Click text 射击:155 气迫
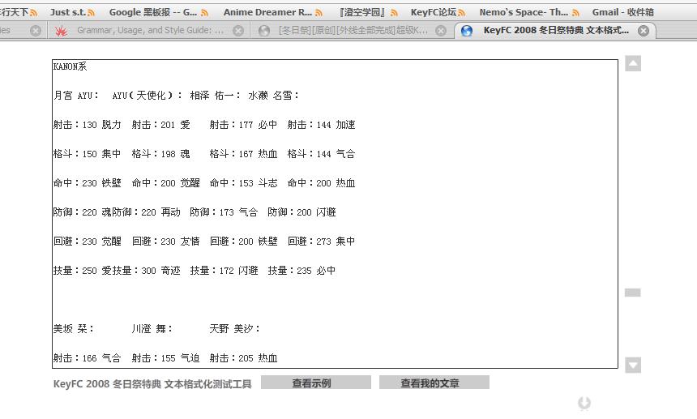The height and width of the screenshot is (419, 697). (166, 358)
